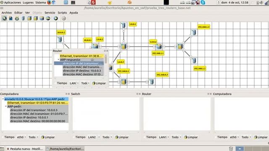
Task: Select the switch linked to computer 192.168.0.3
Action: pos(124,82)
